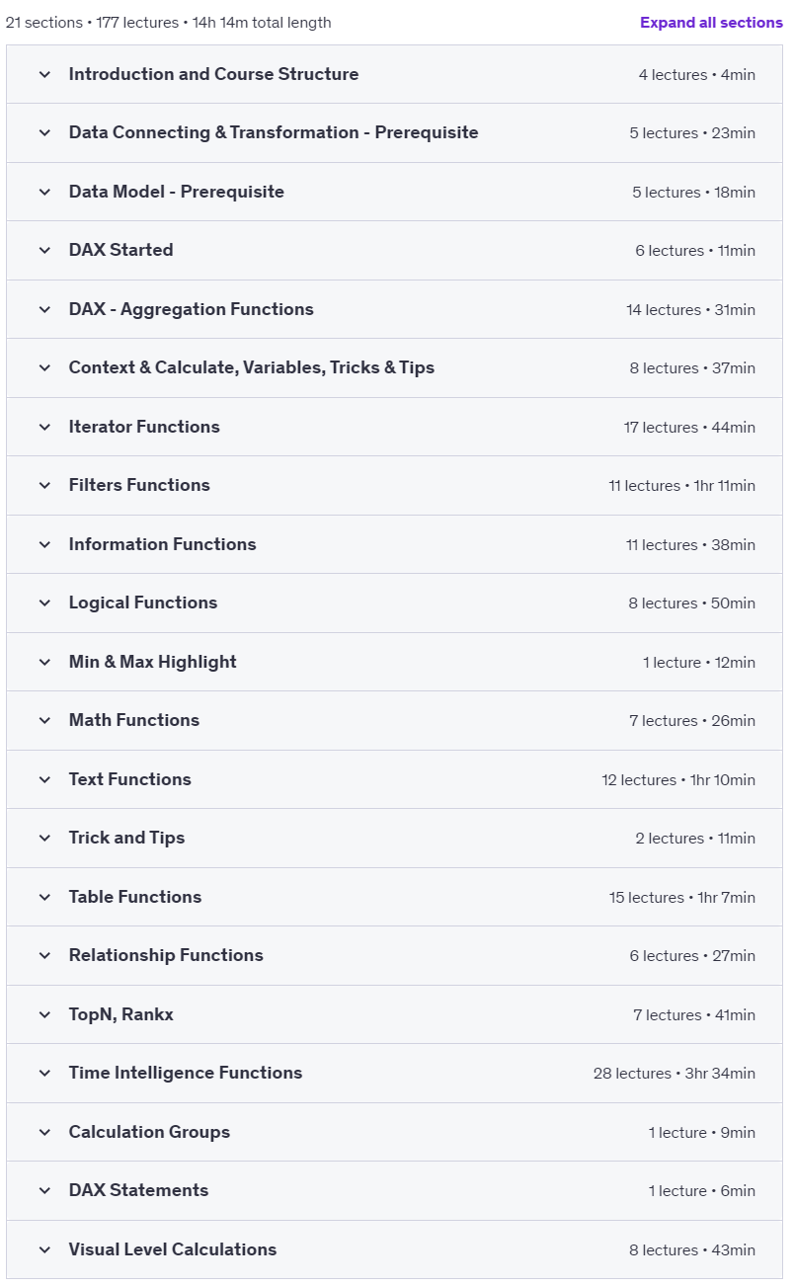
Task: Expand chevron beside Introduction and Course Structure
Action: click(x=44, y=74)
